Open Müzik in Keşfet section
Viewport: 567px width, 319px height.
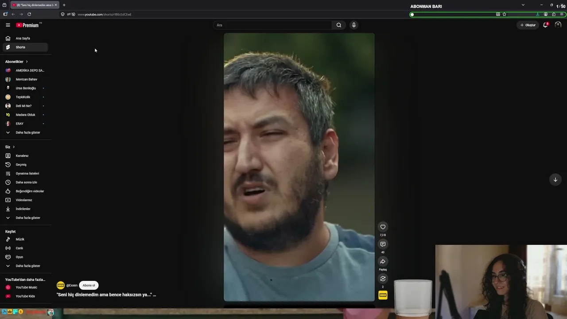coord(25,239)
